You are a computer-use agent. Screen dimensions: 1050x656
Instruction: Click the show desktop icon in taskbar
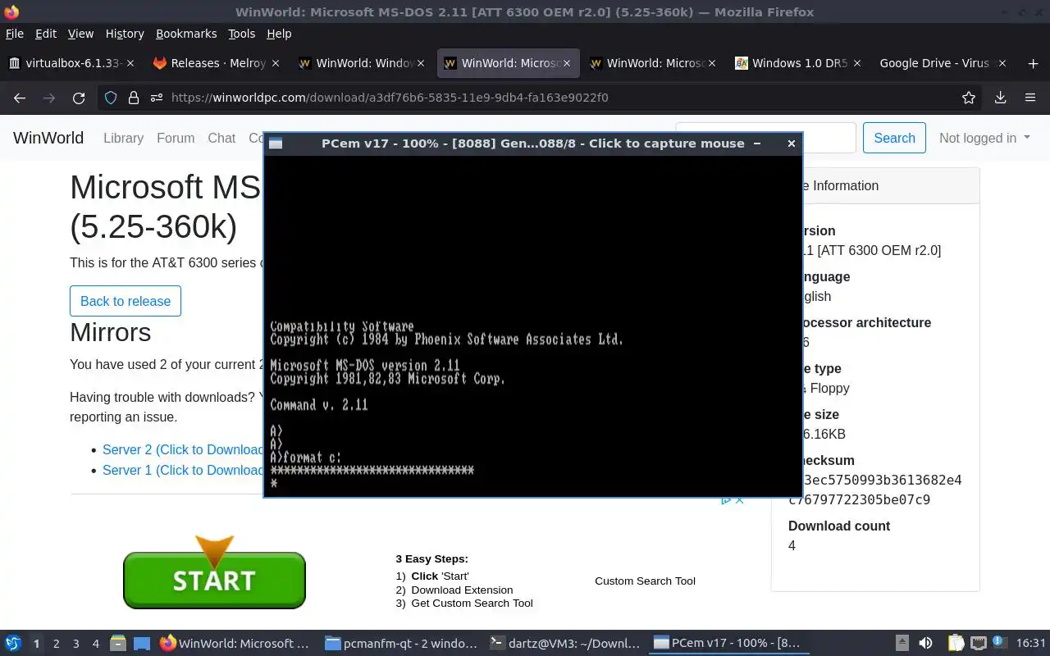click(x=142, y=644)
